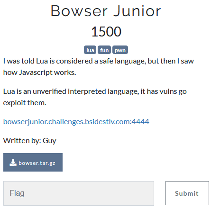211x209 pixels.
Task: Click the download icon beside bowser.tar.gz
Action: (13, 163)
